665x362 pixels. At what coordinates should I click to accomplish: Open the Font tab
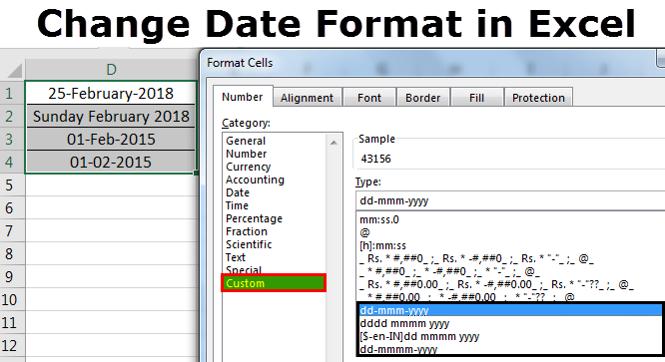pos(369,98)
